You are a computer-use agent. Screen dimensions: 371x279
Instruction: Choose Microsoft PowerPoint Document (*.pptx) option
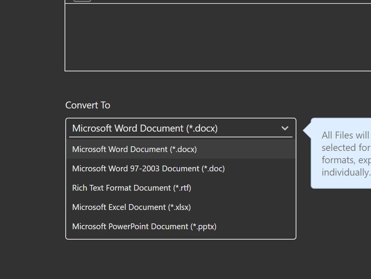point(181,226)
